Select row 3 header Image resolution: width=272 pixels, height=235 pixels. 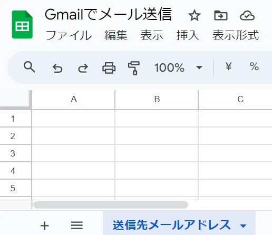[16, 153]
